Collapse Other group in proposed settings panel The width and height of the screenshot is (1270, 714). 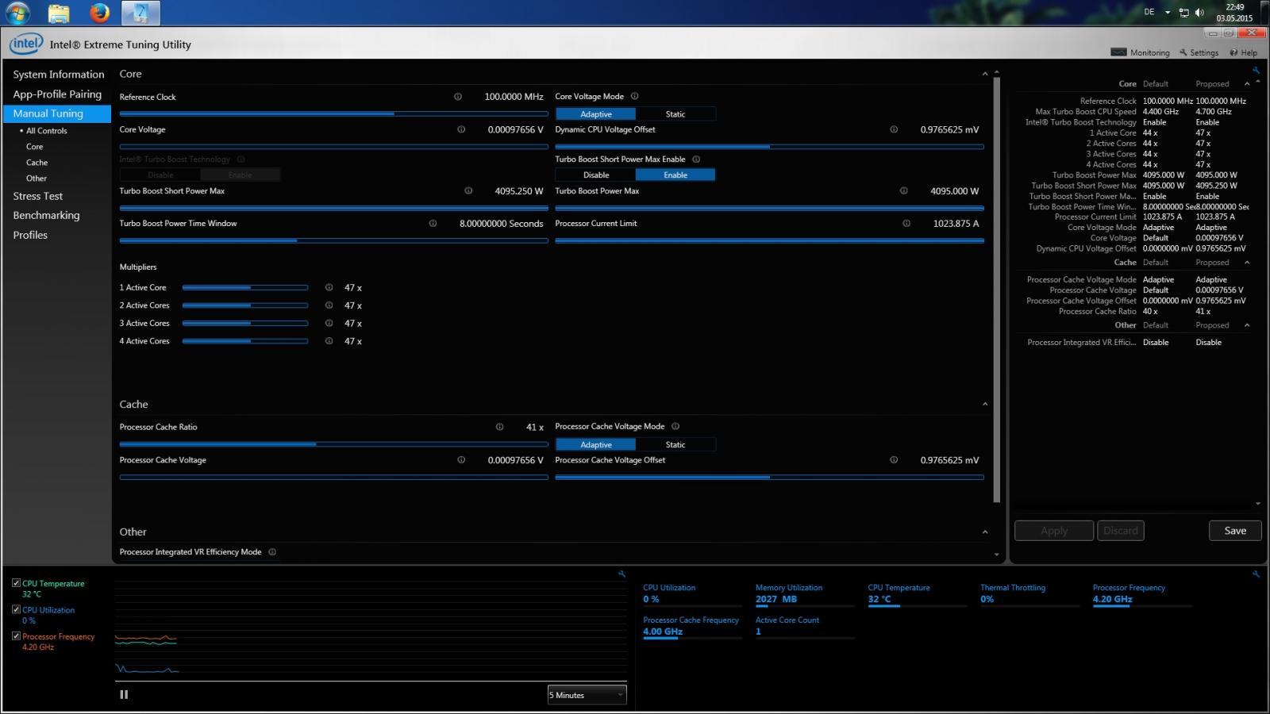(1247, 324)
